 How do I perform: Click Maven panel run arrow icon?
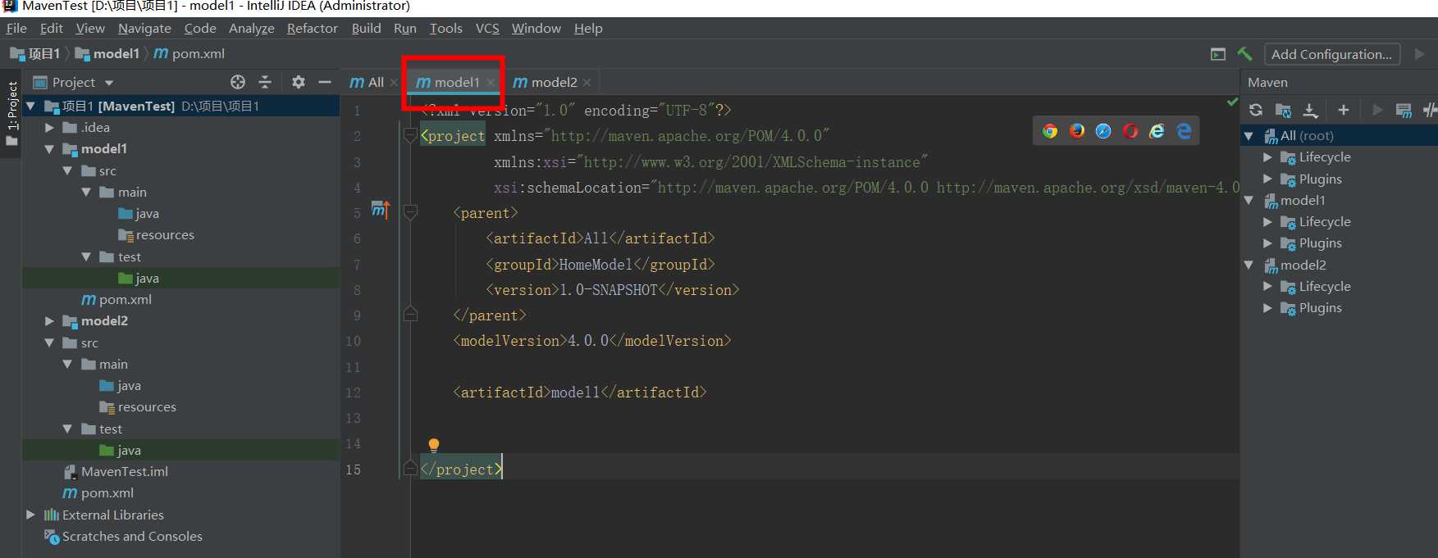tap(1377, 110)
